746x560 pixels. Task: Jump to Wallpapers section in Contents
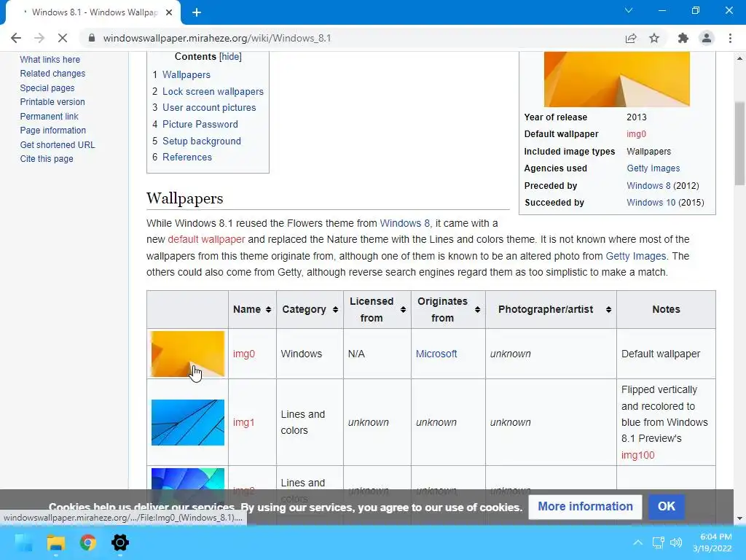point(186,75)
